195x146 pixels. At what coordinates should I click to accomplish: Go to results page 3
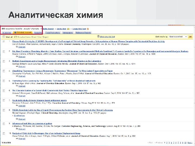[x=169, y=143]
